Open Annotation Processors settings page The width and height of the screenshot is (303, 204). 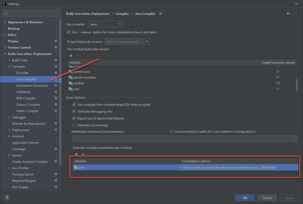[32, 85]
